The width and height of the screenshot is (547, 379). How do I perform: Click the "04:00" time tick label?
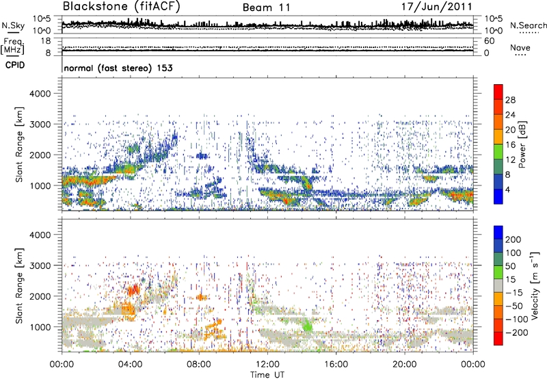pyautogui.click(x=131, y=365)
